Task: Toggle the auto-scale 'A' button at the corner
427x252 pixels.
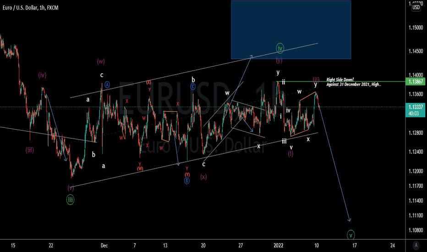Action: 416,245
